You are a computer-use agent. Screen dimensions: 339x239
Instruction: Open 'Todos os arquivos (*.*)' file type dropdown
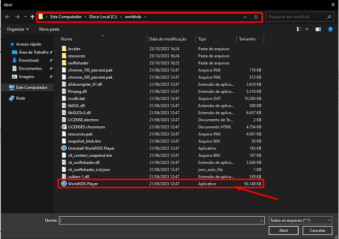pos(300,220)
